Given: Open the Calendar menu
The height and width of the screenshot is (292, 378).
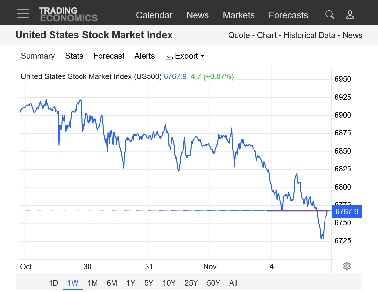Looking at the screenshot, I should tap(154, 15).
